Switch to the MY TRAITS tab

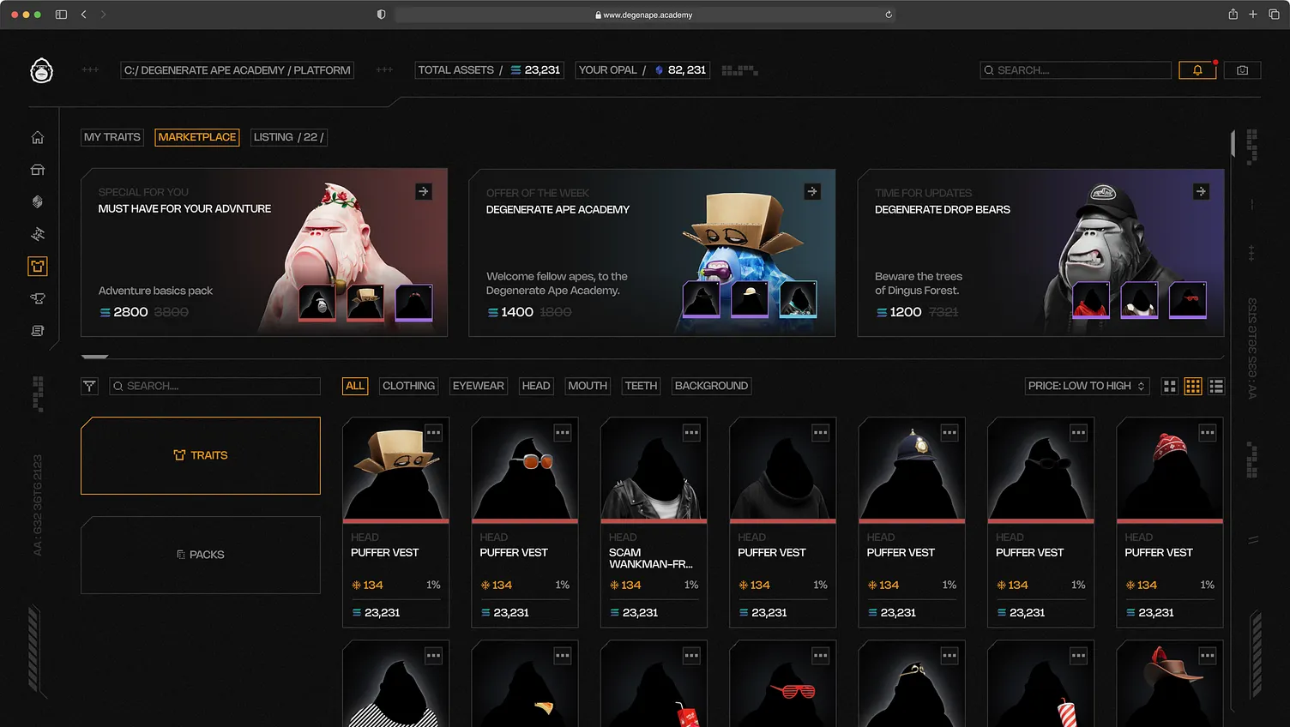[x=112, y=137]
